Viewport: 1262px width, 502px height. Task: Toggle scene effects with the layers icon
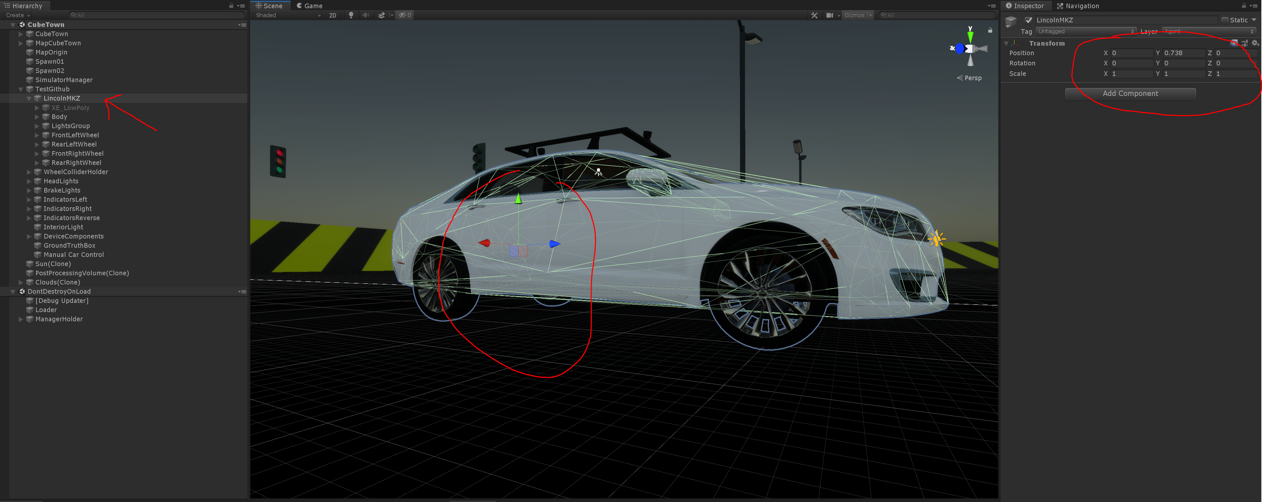pyautogui.click(x=382, y=15)
